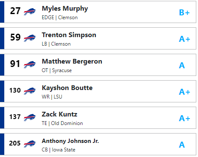Screen dimensions: 198x157
Task: Select Matthew Bergeron player name
Action: (x=72, y=61)
